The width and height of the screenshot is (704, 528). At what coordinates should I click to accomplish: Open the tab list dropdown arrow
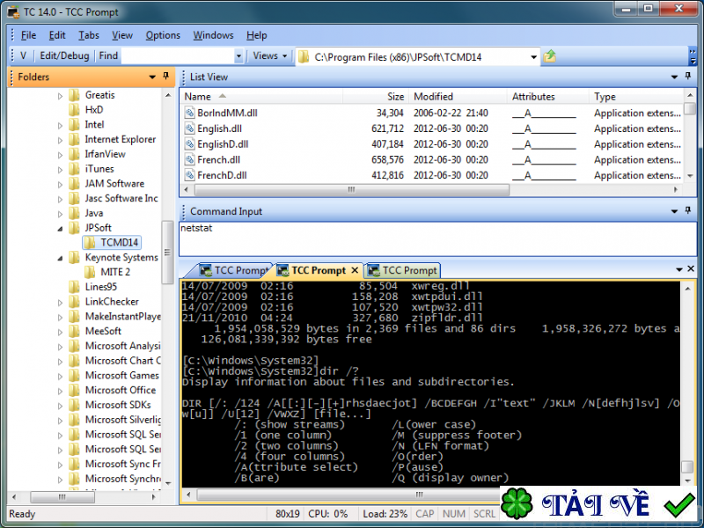tap(679, 269)
